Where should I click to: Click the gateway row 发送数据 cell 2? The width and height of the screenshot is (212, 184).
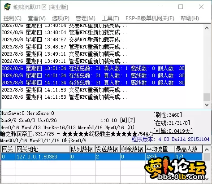point(108,157)
